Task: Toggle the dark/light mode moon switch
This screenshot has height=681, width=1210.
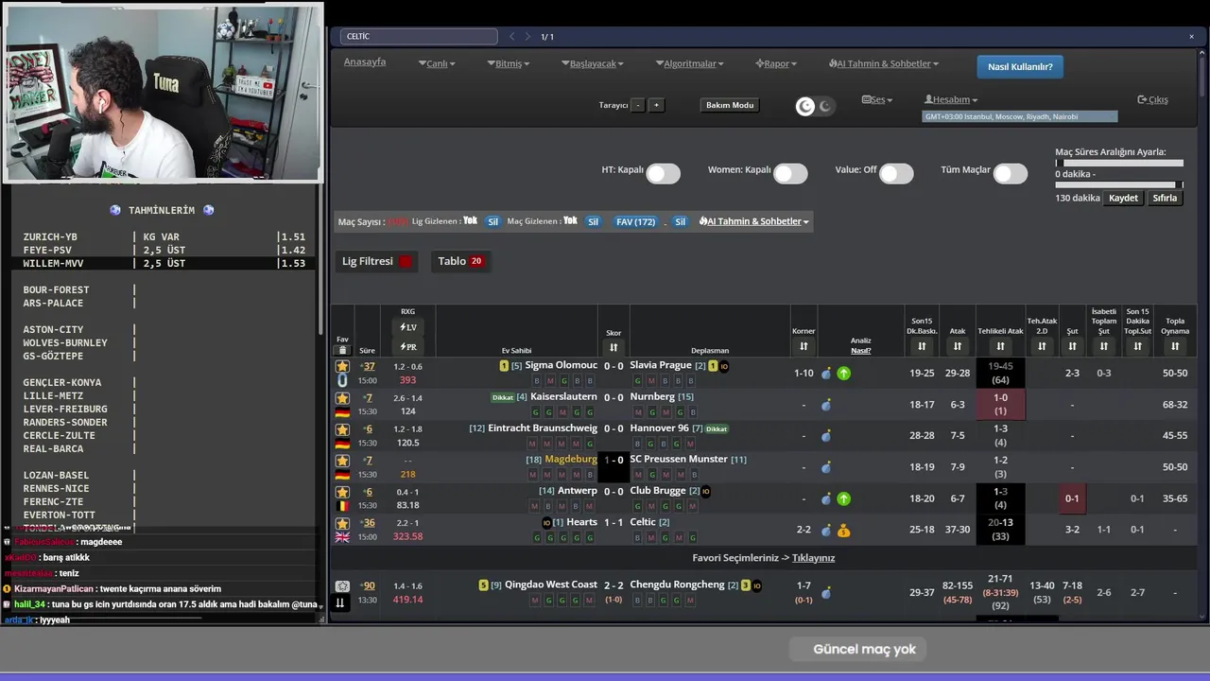Action: [815, 106]
